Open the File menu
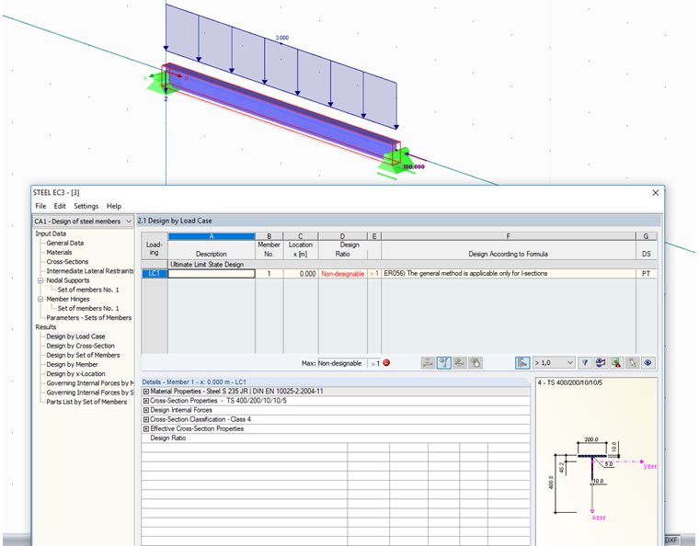This screenshot has height=546, width=699. coord(40,206)
